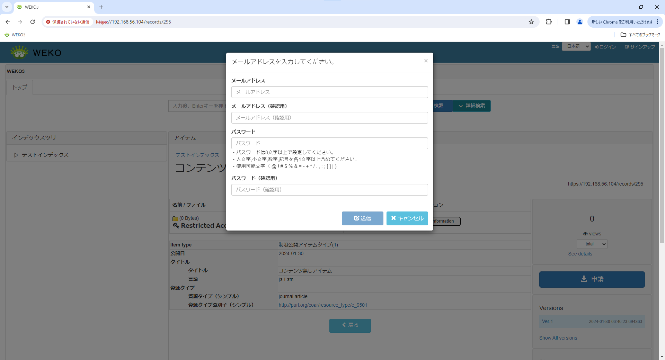The height and width of the screenshot is (360, 665).
Task: Reload the page with refresh icon
Action: [33, 22]
